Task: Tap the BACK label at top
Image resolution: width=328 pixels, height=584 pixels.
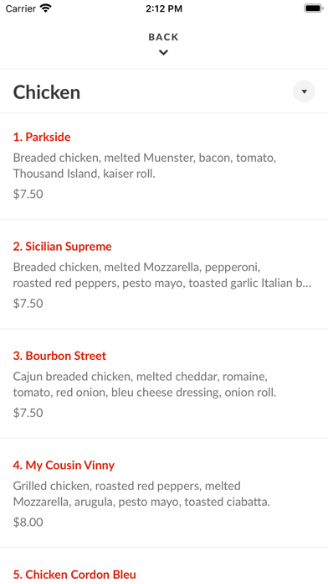Action: 163,37
